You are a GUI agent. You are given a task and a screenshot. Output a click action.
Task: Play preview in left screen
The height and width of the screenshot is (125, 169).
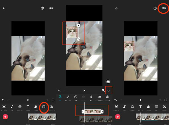coord(28,100)
